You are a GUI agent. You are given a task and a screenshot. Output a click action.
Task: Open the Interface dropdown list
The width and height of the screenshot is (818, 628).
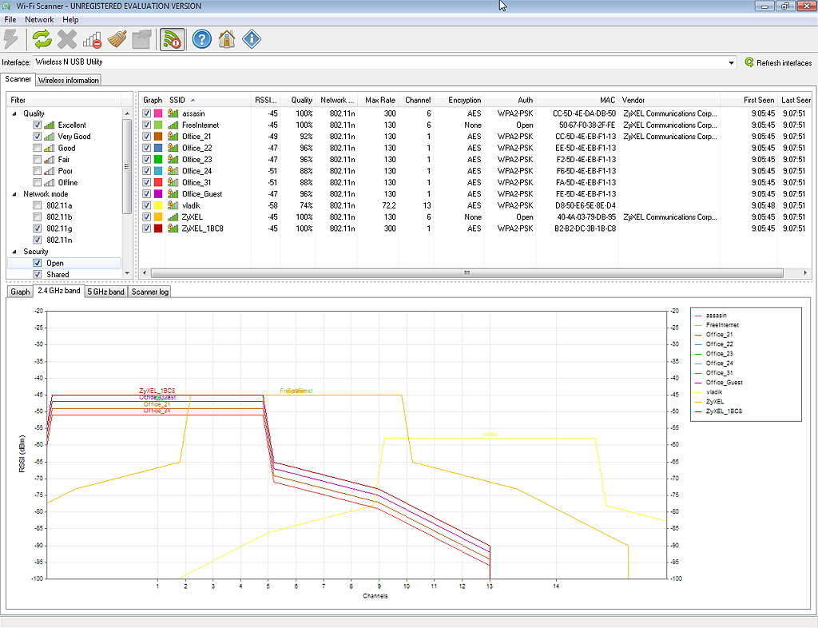tap(731, 62)
